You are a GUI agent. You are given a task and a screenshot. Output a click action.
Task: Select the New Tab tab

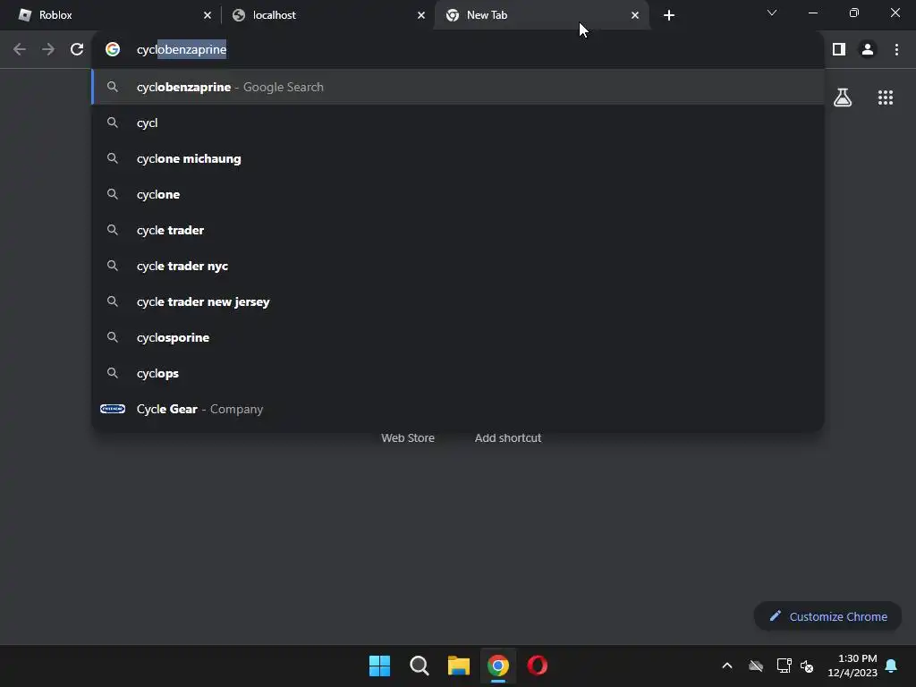[541, 15]
